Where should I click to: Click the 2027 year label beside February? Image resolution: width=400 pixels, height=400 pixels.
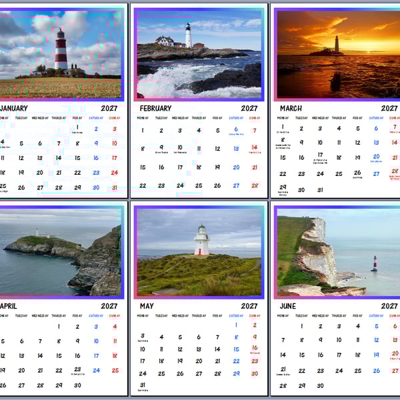249,109
